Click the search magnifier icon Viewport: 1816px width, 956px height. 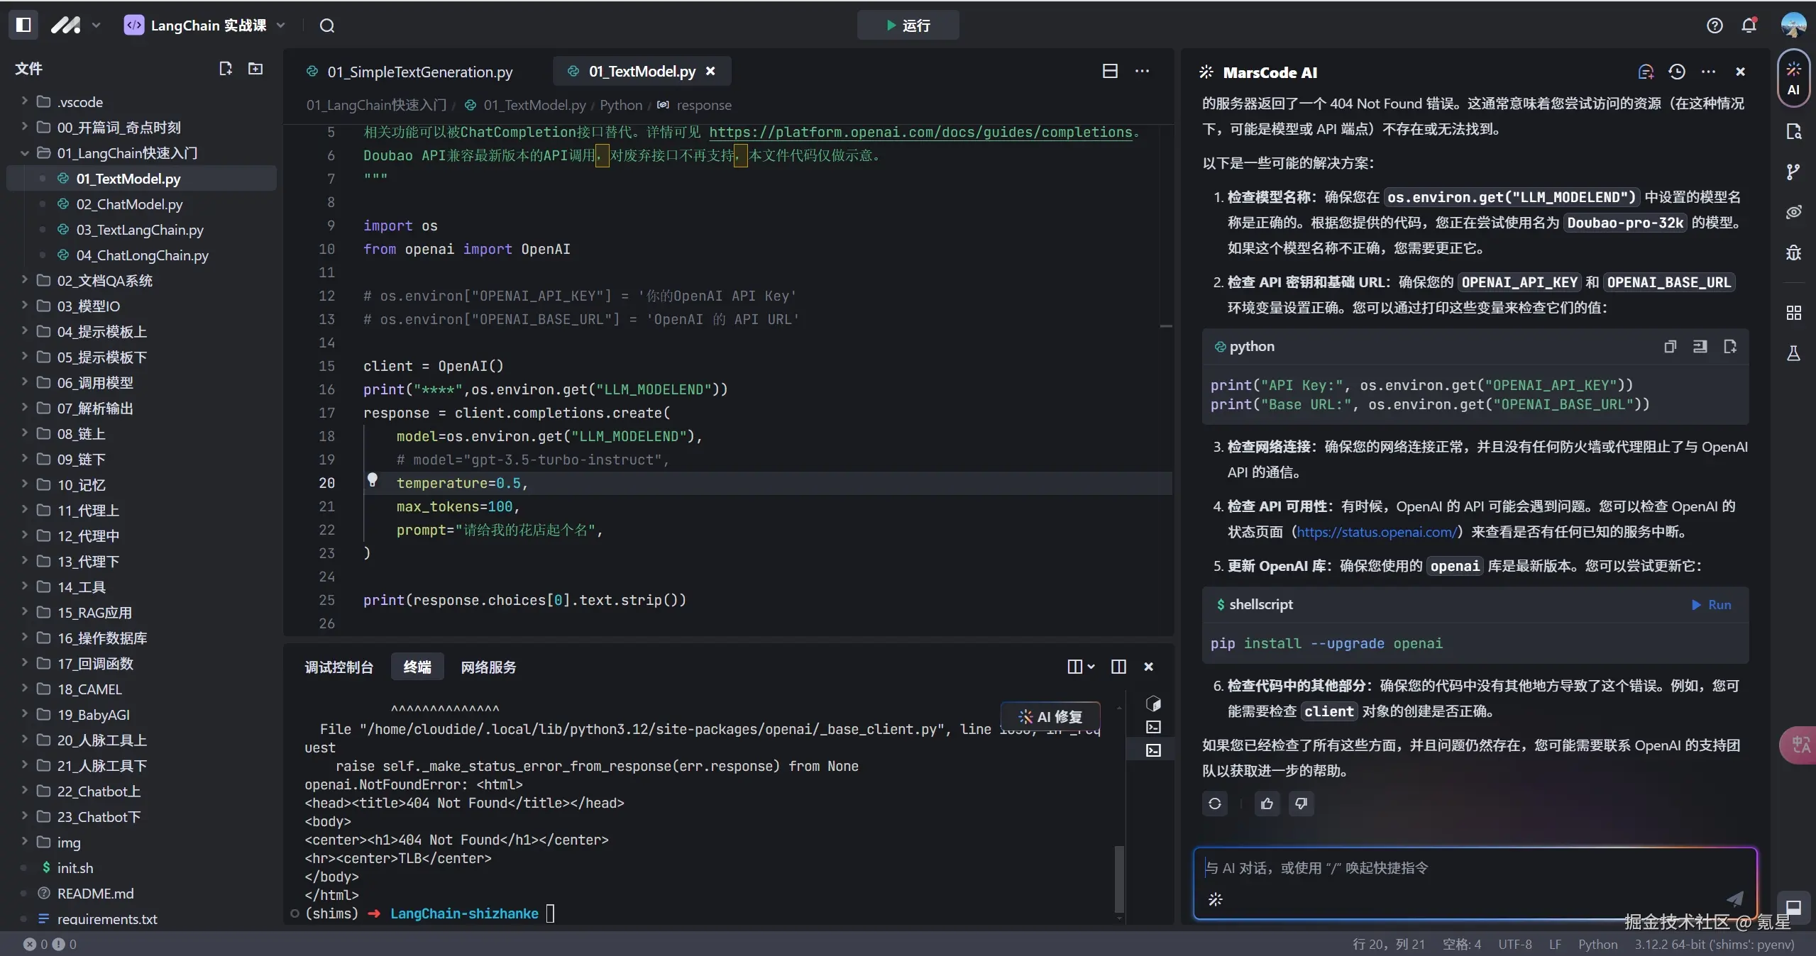[326, 26]
